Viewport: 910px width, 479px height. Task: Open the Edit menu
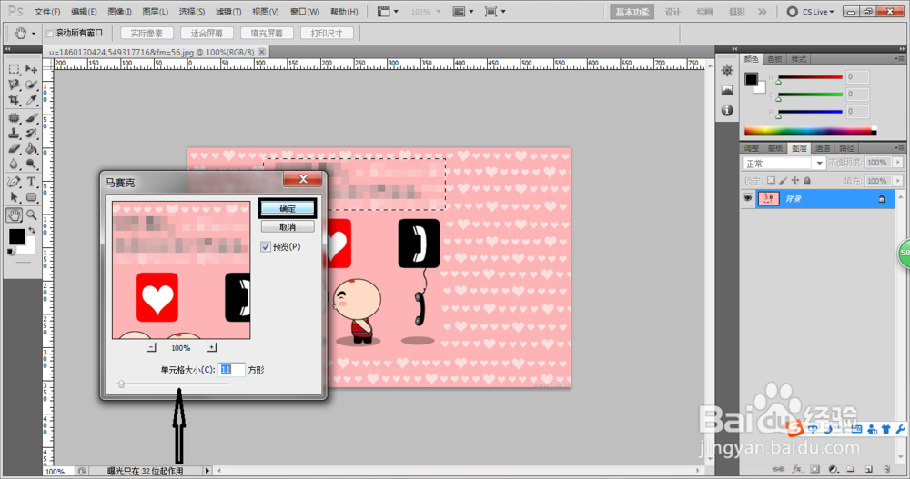pyautogui.click(x=84, y=12)
